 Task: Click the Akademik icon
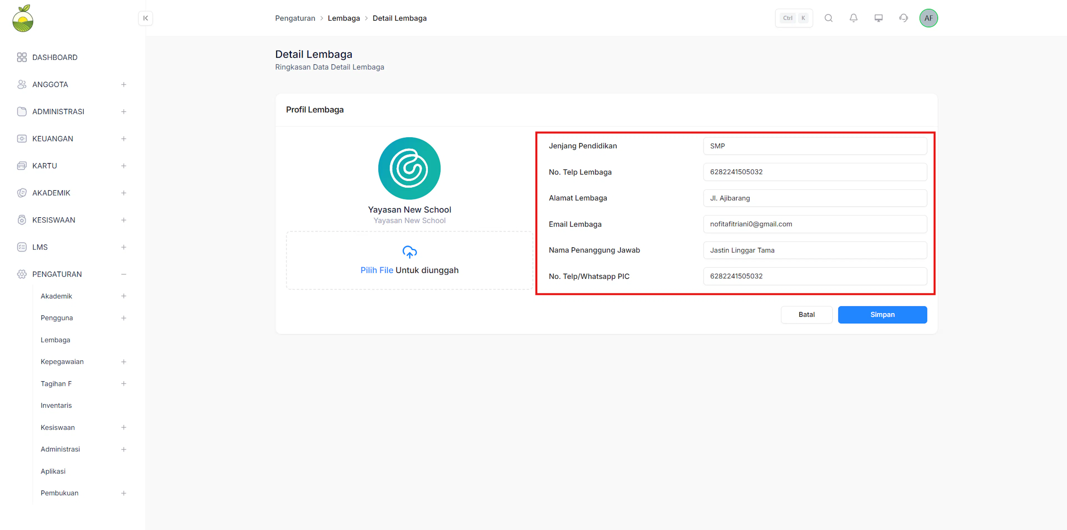coord(22,193)
